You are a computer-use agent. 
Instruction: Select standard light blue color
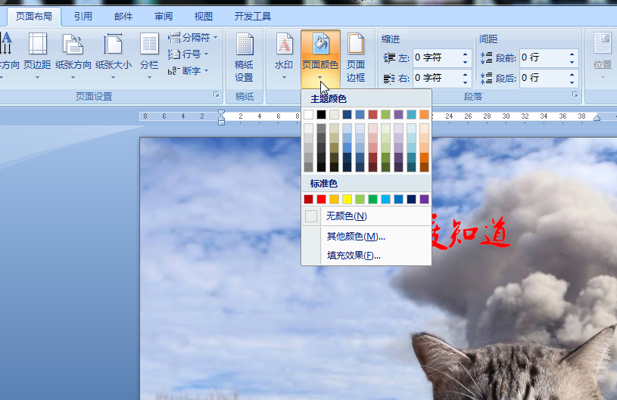pyautogui.click(x=385, y=199)
